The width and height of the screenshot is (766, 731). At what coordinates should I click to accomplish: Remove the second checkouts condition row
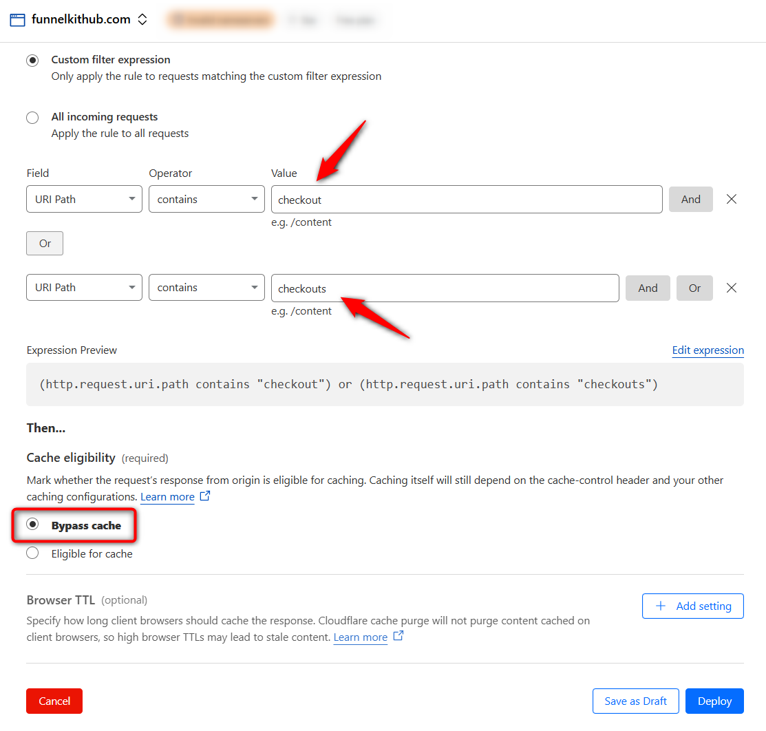tap(732, 288)
